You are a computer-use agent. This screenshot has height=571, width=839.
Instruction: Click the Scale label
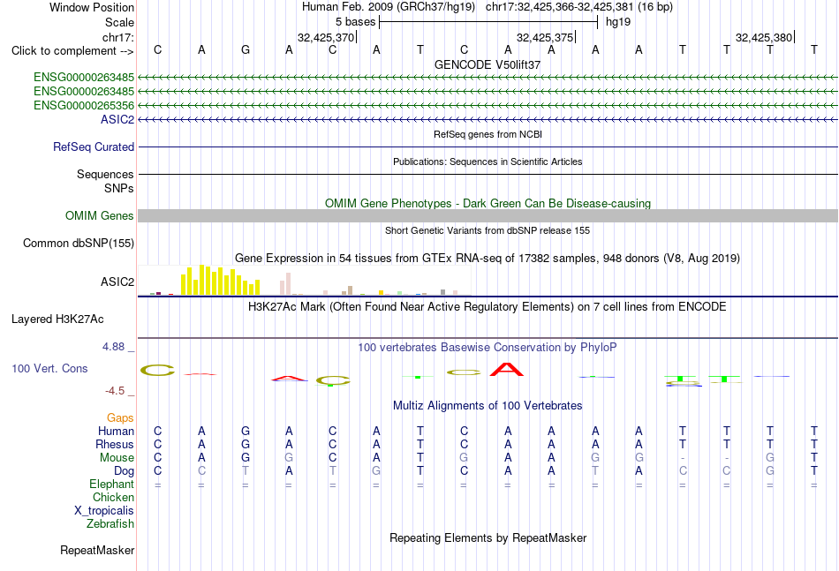119,22
